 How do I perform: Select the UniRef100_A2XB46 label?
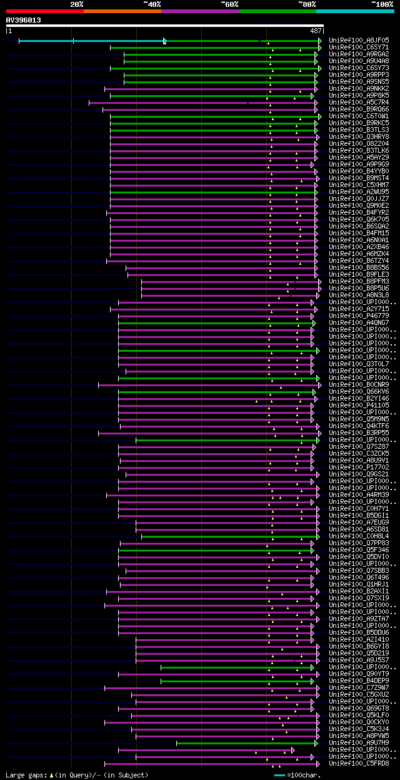(x=359, y=247)
